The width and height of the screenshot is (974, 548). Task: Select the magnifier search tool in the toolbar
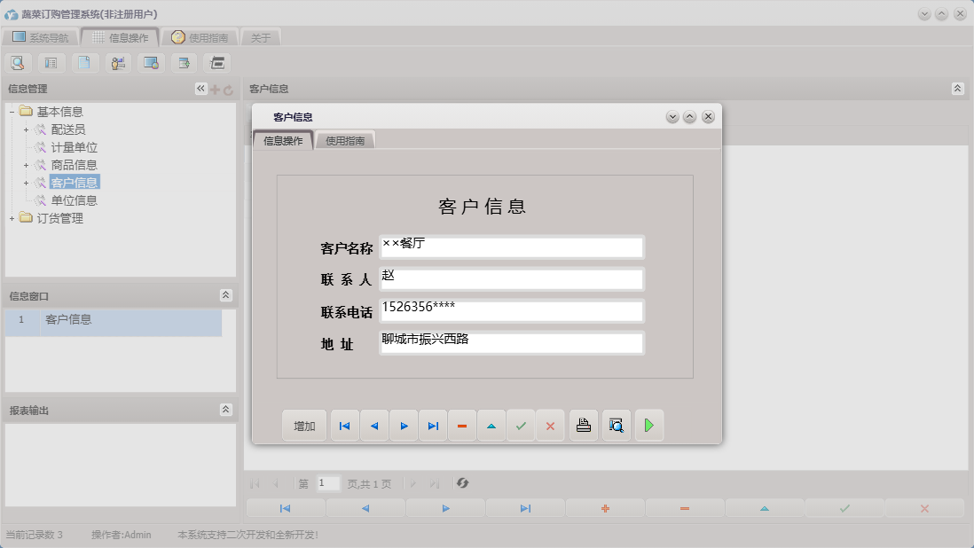point(18,62)
